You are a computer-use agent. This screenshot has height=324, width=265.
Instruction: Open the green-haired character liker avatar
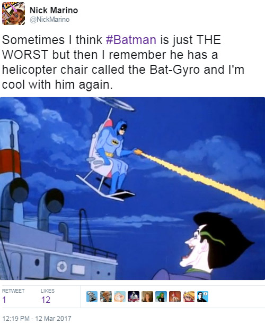[161, 296]
